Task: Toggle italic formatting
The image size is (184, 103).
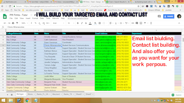Action: pyautogui.click(x=82, y=23)
